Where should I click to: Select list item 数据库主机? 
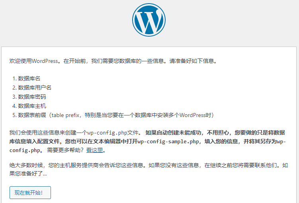pyautogui.click(x=32, y=106)
